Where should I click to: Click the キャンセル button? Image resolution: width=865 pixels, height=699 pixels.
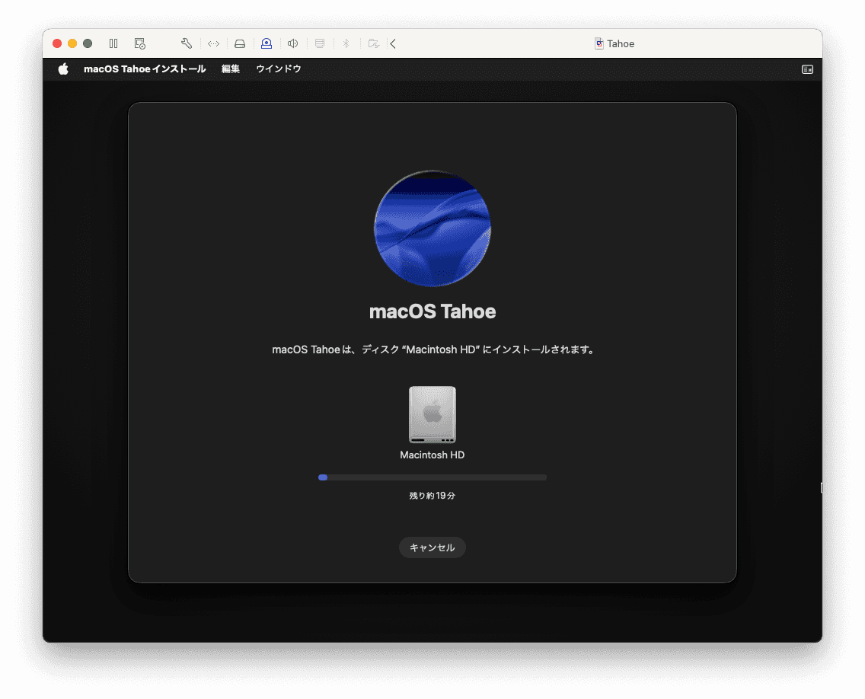[432, 547]
